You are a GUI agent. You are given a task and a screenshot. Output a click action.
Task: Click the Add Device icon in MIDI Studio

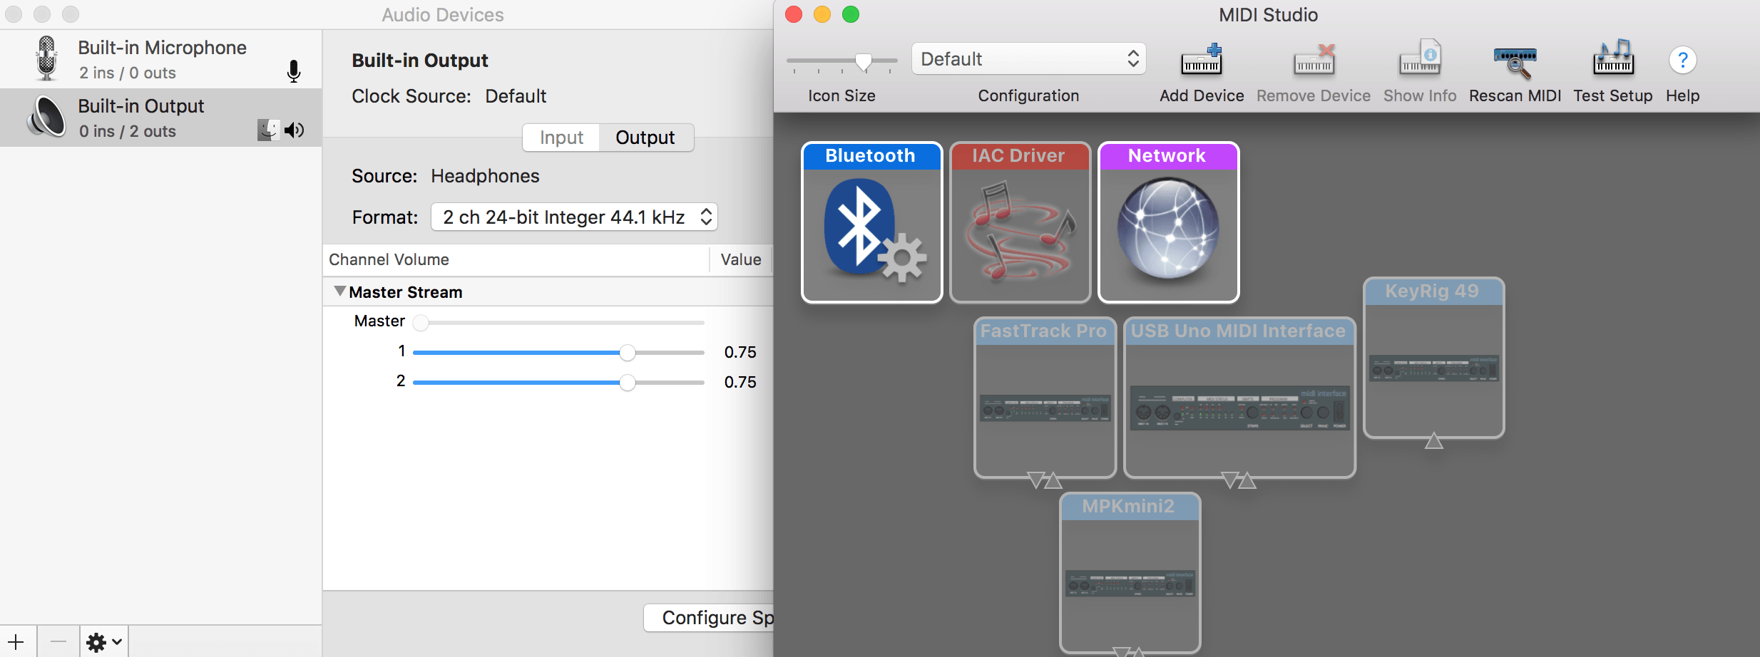coord(1202,60)
